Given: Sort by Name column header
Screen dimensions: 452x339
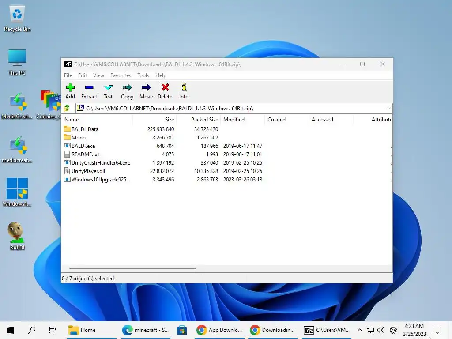Looking at the screenshot, I should click(97, 119).
